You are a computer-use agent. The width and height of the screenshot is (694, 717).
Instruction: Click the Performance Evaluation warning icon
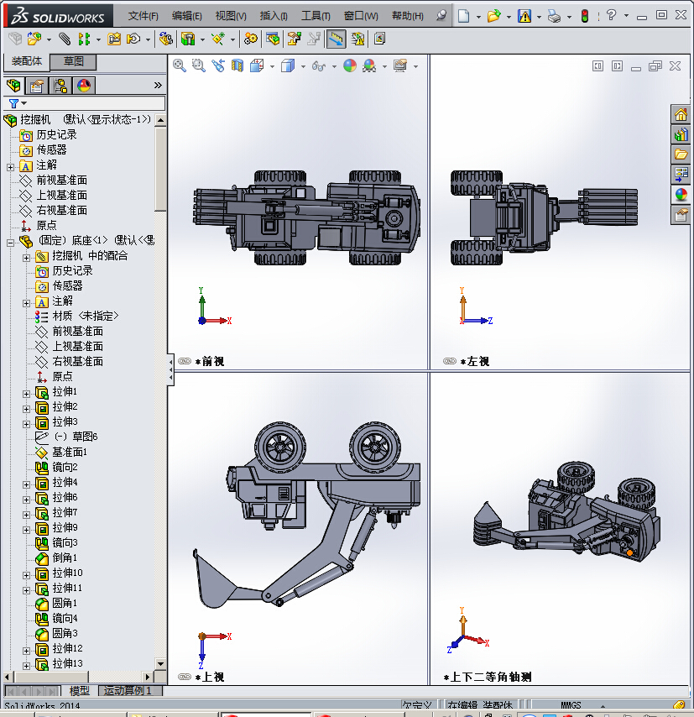point(357,39)
